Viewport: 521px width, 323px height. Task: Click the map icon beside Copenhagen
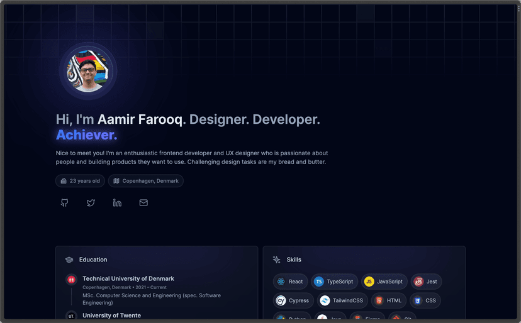(116, 181)
